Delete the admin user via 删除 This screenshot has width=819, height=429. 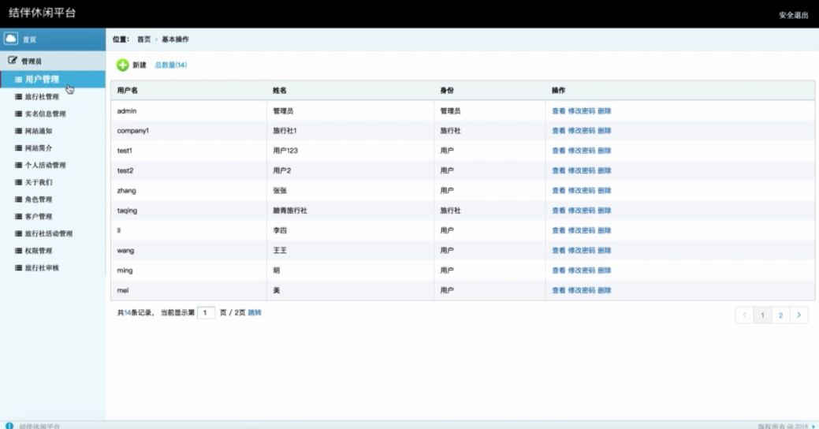(x=605, y=110)
